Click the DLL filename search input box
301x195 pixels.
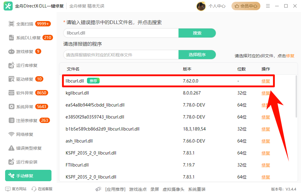120,33
